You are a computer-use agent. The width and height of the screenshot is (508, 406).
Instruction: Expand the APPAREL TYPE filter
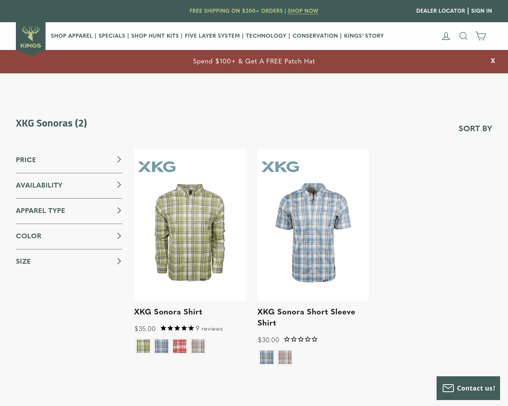point(69,211)
